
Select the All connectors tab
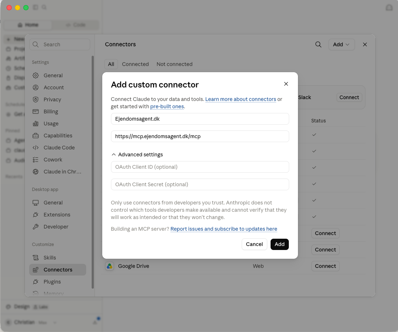click(111, 64)
